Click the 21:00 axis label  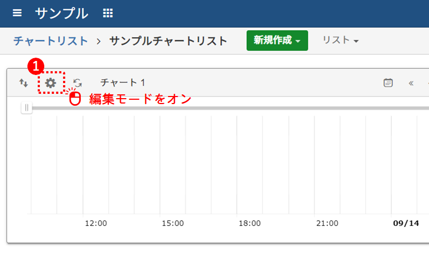click(x=327, y=223)
